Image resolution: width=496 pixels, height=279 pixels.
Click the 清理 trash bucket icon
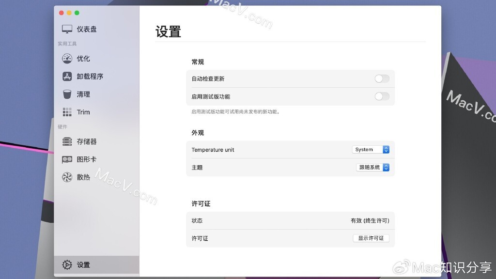pyautogui.click(x=67, y=94)
